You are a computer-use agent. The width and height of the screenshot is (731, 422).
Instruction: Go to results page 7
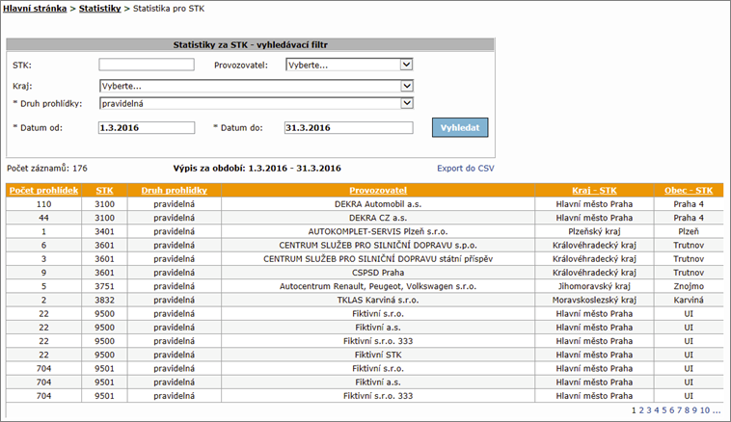(679, 410)
